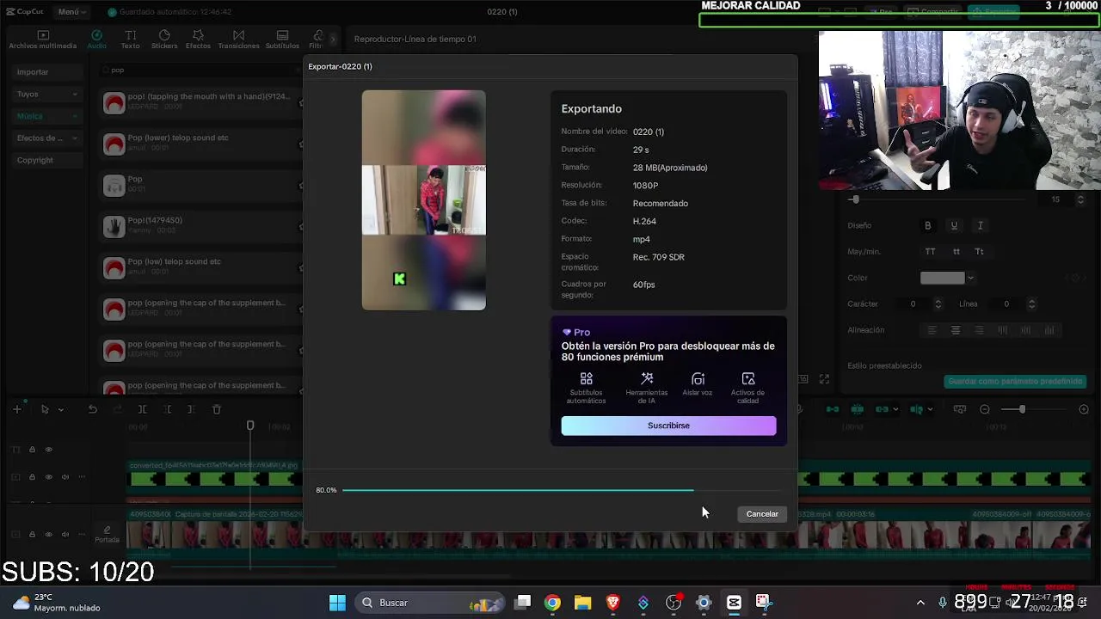Switch to Archivos multimedia tab

click(43, 40)
